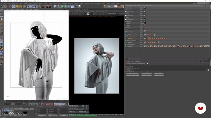The image size is (211, 118).
Task: Click the Live Viewer clay mode sphere
Action: click(92, 14)
